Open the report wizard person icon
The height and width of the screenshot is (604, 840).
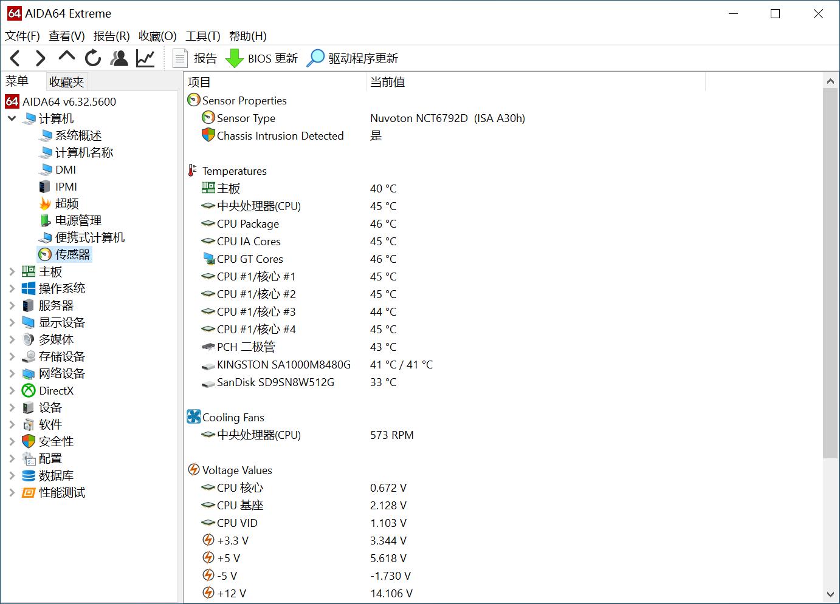pyautogui.click(x=119, y=58)
